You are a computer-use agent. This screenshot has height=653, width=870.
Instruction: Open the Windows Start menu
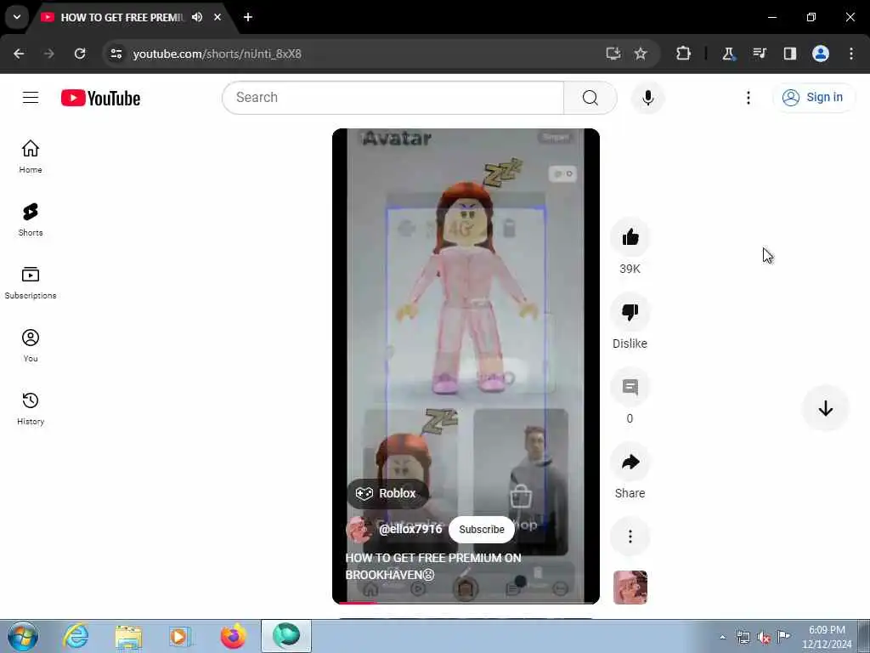coord(23,636)
